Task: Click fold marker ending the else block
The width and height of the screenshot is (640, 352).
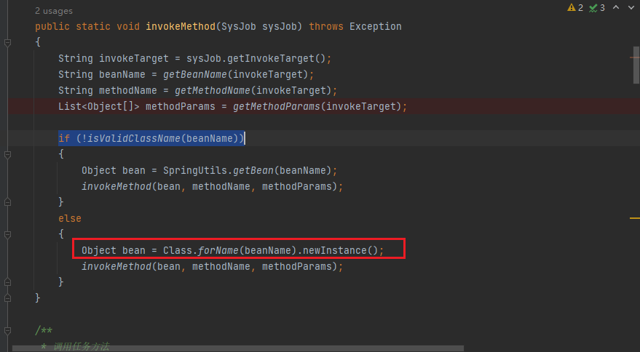Action: (x=8, y=281)
